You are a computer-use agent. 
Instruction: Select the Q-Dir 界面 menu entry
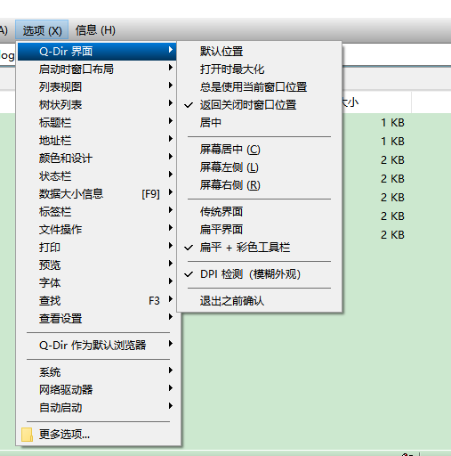point(97,52)
